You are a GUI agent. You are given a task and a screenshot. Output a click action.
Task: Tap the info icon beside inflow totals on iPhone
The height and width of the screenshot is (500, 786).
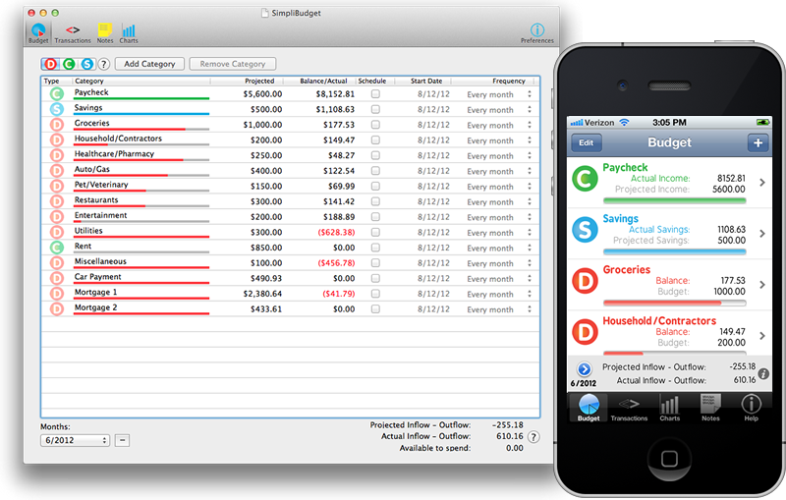click(763, 373)
